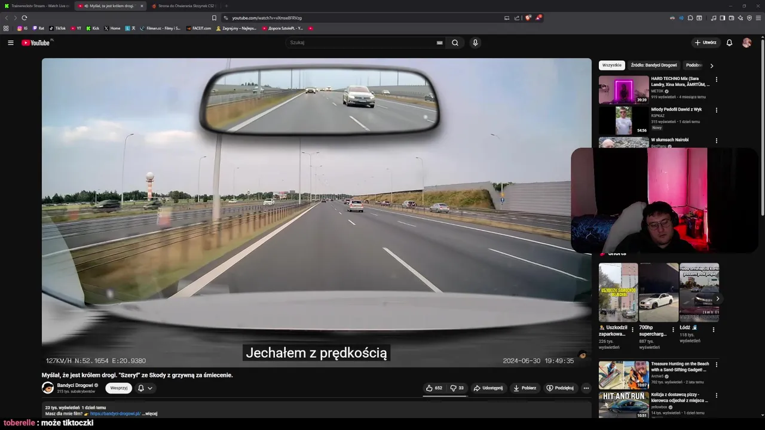Open the 700hp supercharged short thumbnail
Image resolution: width=765 pixels, height=430 pixels.
[659, 293]
